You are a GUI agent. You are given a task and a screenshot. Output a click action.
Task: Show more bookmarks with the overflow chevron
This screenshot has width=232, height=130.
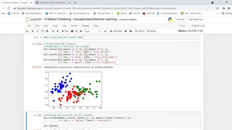pos(217,13)
